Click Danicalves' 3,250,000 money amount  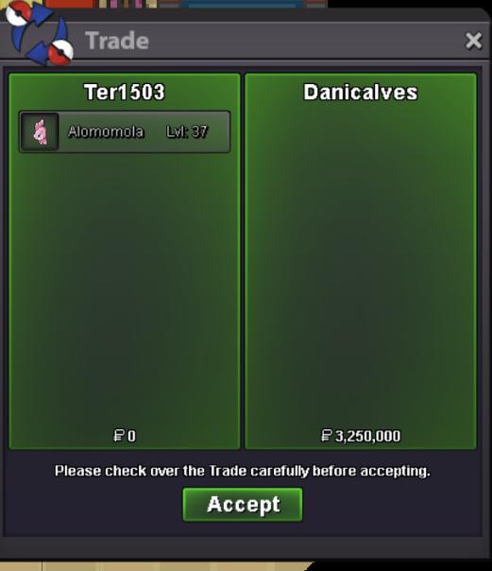(367, 436)
